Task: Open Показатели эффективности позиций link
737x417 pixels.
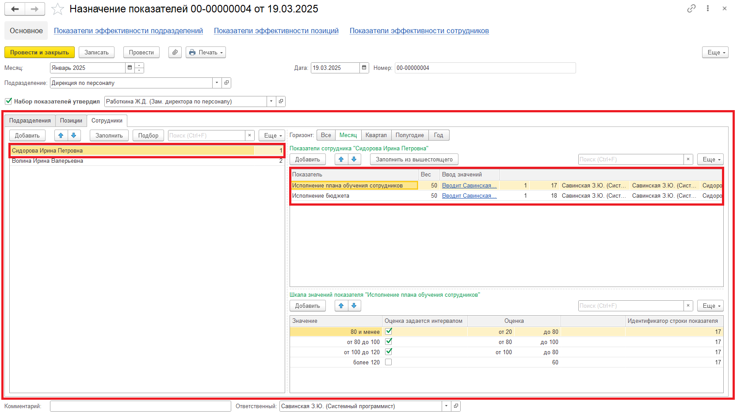Action: (276, 31)
